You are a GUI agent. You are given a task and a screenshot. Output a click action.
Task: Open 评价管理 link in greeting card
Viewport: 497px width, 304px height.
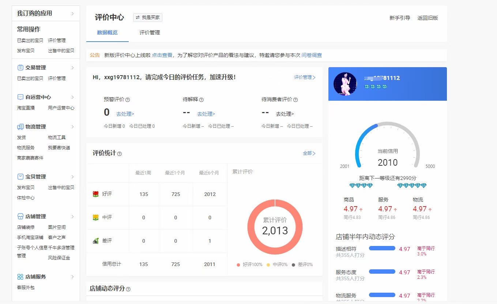pos(305,77)
